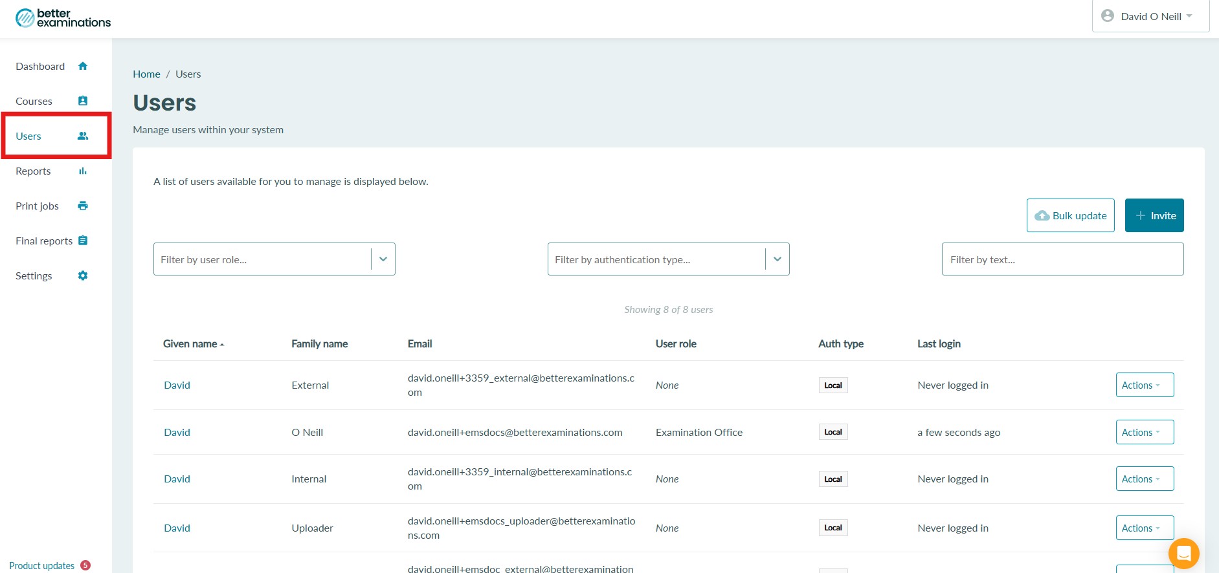Expand the David O Neill account menu
The height and width of the screenshot is (573, 1219).
click(1150, 16)
